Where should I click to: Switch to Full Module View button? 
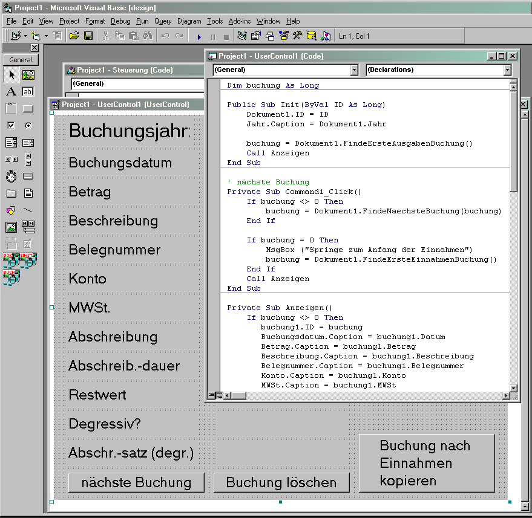pos(219,395)
